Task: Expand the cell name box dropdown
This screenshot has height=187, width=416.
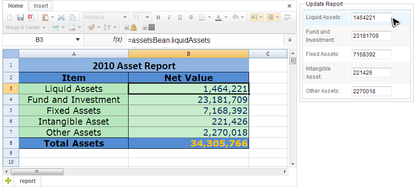Action: [78, 40]
